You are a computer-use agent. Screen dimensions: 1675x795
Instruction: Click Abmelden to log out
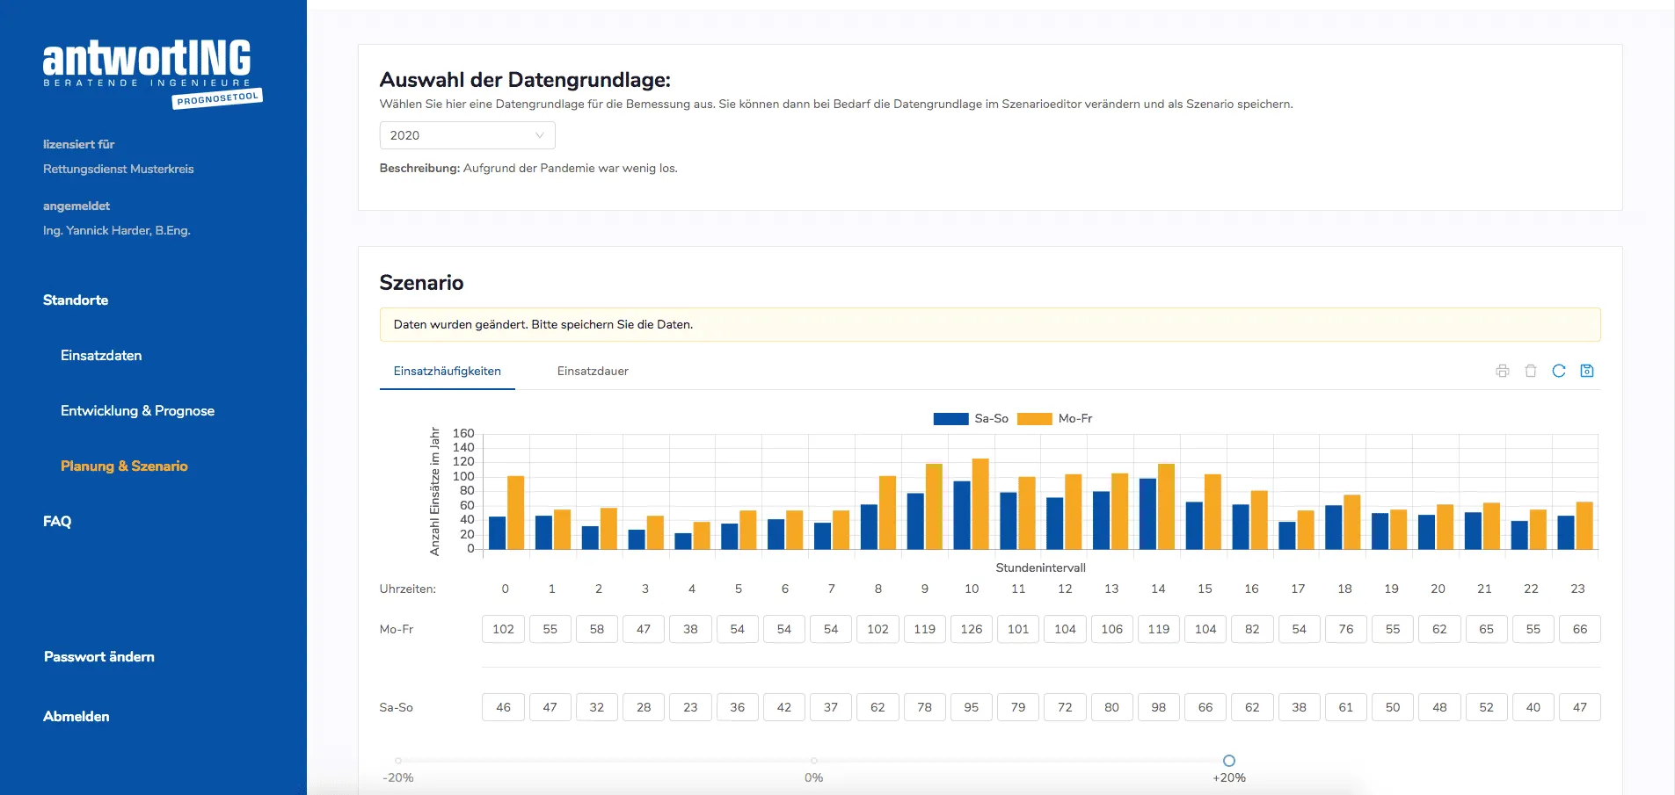tap(76, 717)
